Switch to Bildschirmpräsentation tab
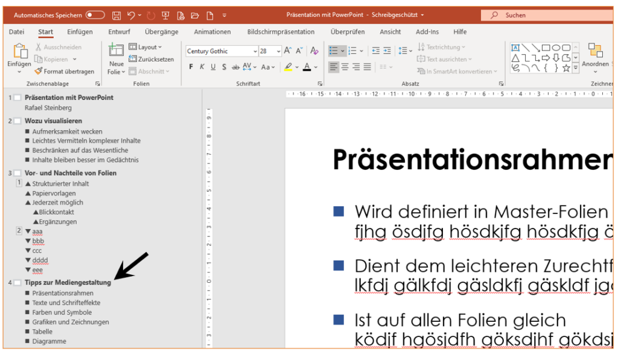 (281, 32)
